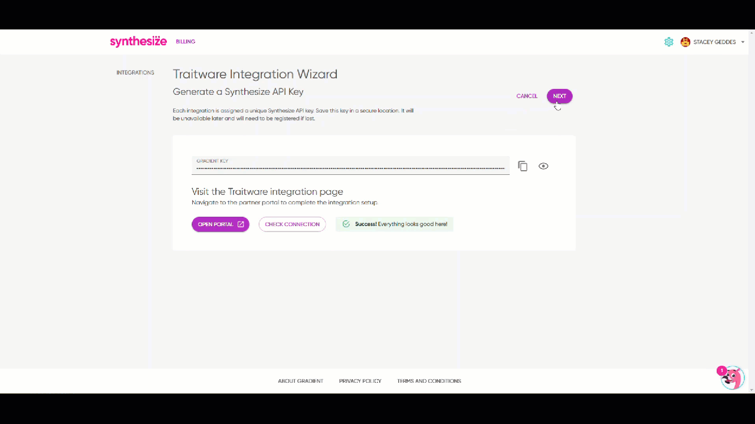Image resolution: width=755 pixels, height=424 pixels.
Task: Reveal the hidden API key with the eye toggle
Action: (543, 165)
